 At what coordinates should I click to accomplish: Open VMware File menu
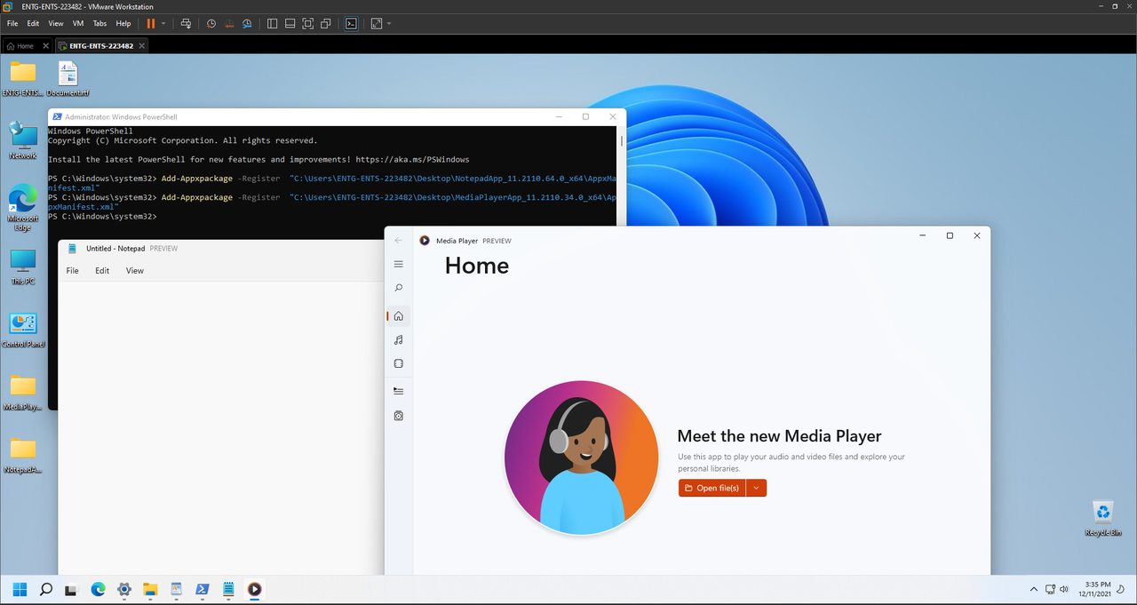coord(12,23)
